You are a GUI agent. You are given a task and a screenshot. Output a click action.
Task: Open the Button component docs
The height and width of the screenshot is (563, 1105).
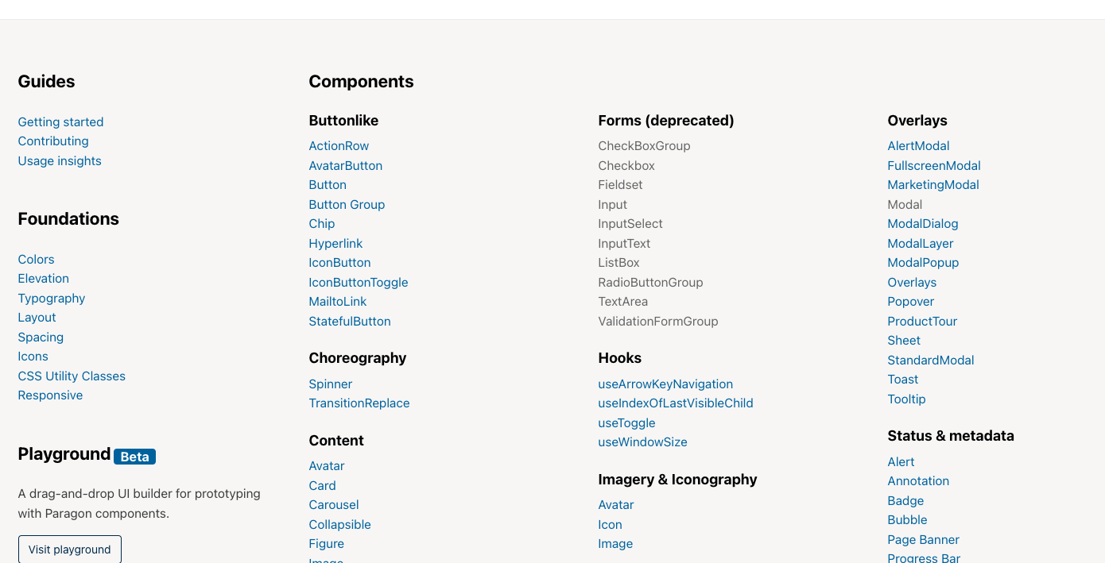[328, 184]
